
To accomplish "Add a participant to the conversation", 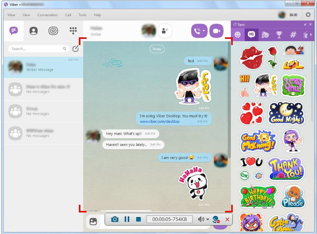I will [165, 31].
